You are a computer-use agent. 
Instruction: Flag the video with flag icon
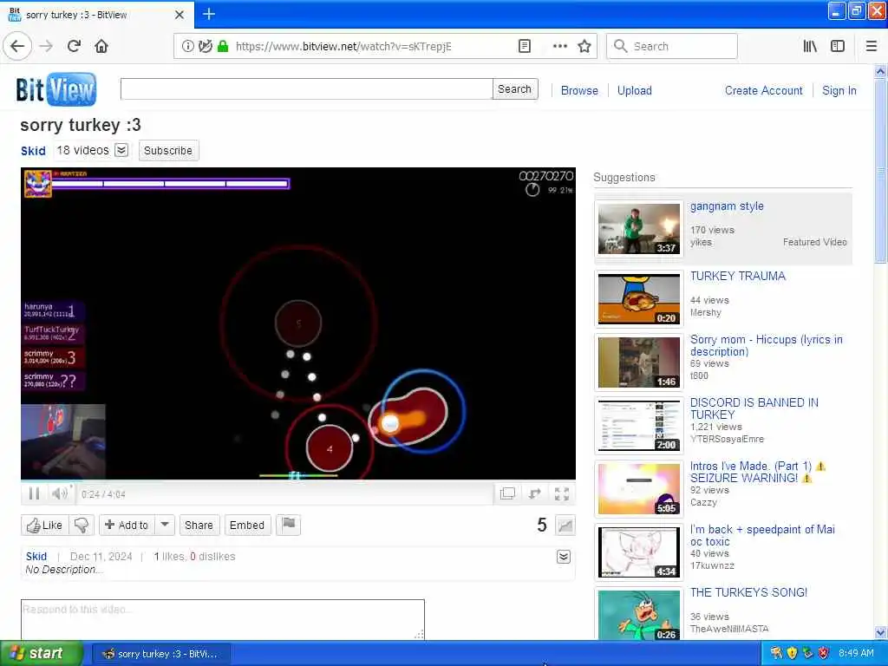288,525
